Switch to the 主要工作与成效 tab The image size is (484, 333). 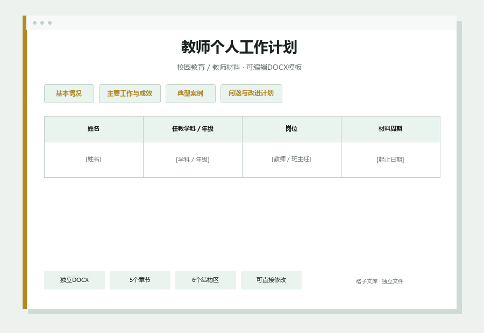tap(130, 94)
